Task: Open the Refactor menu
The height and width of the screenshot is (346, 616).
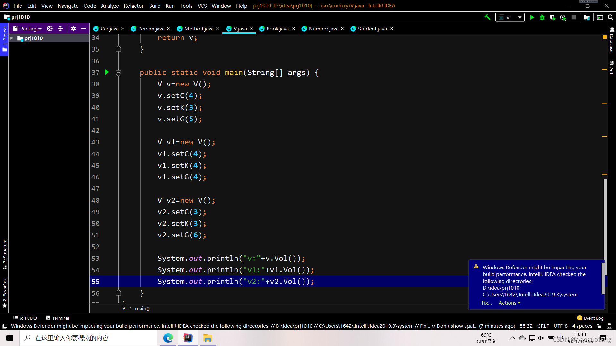Action: pyautogui.click(x=133, y=6)
